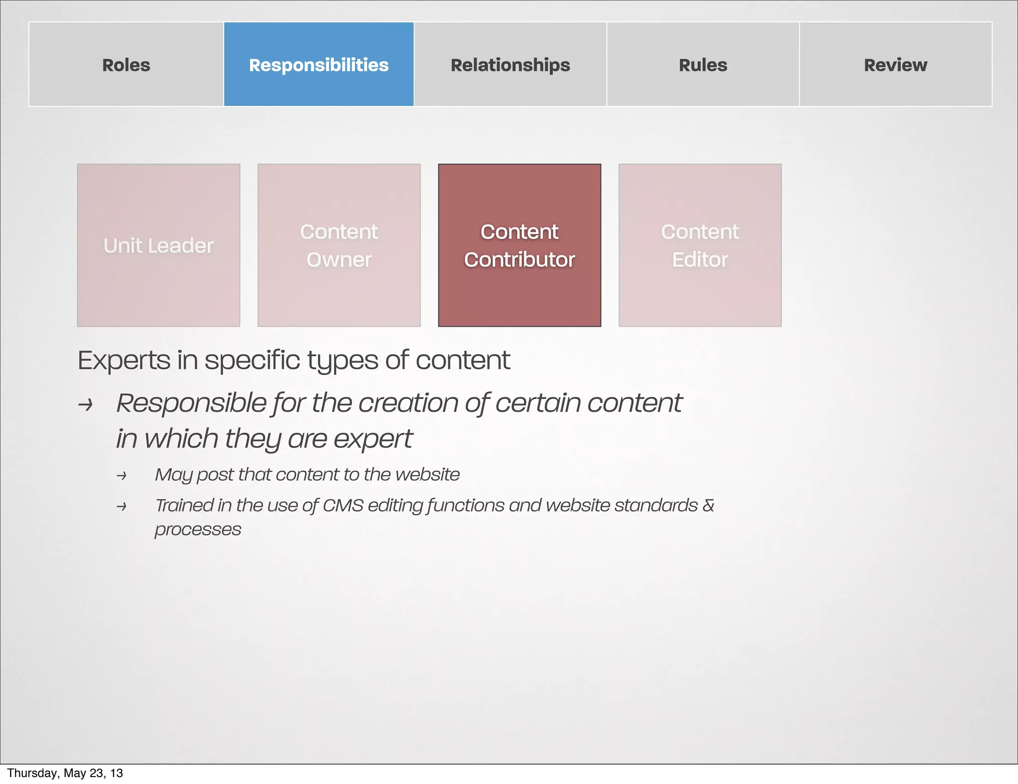
Task: Click the line 'in which they are expert'
Action: [x=264, y=439]
